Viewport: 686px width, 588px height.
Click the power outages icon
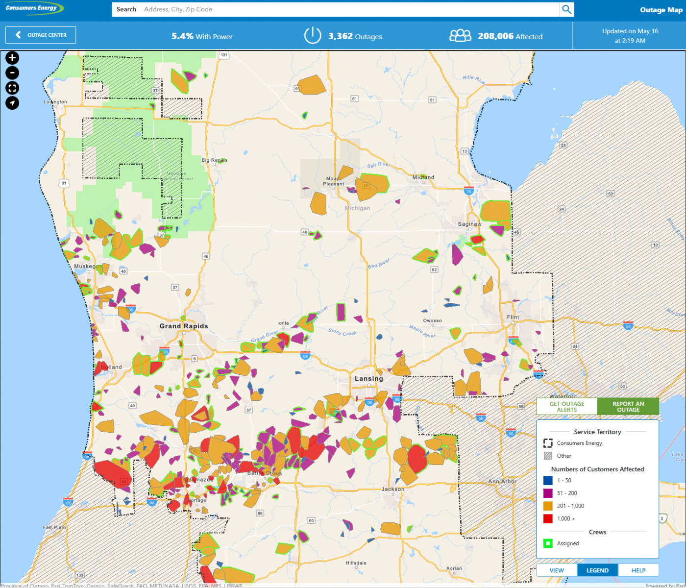[313, 35]
